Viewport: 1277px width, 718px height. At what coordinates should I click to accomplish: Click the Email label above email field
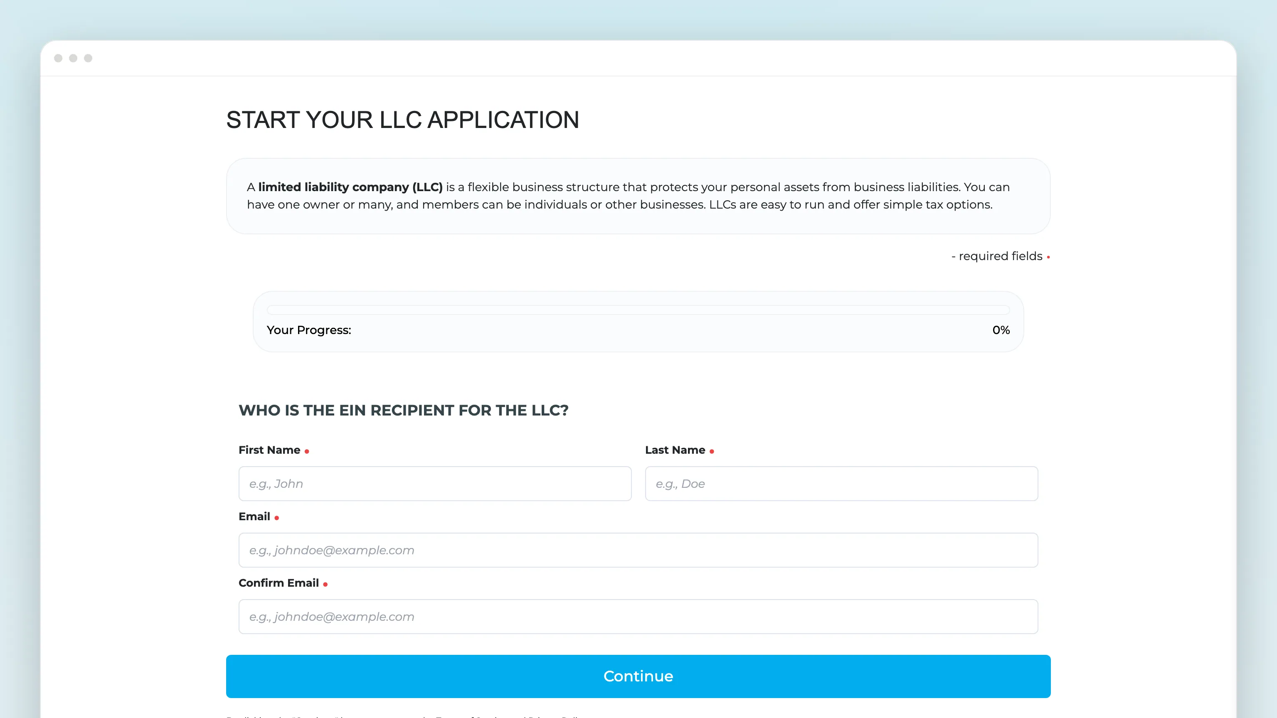point(254,516)
